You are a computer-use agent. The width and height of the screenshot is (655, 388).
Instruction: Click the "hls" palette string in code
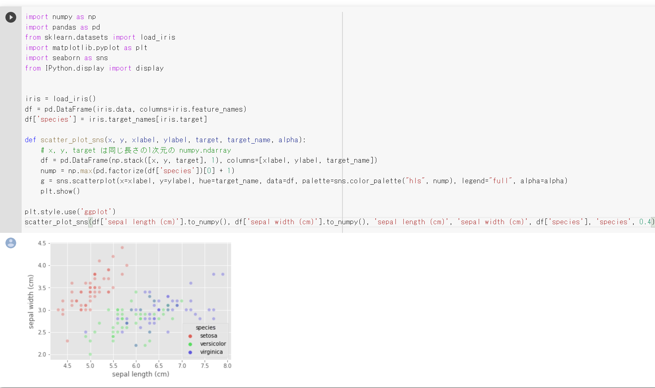(415, 181)
